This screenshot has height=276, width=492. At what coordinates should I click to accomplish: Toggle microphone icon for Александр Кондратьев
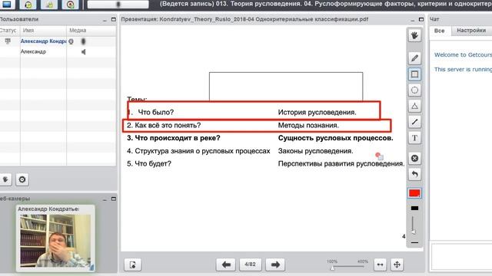coord(84,41)
